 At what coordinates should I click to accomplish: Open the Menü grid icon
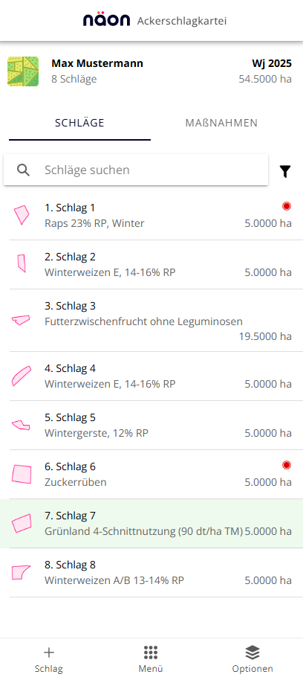point(151,652)
